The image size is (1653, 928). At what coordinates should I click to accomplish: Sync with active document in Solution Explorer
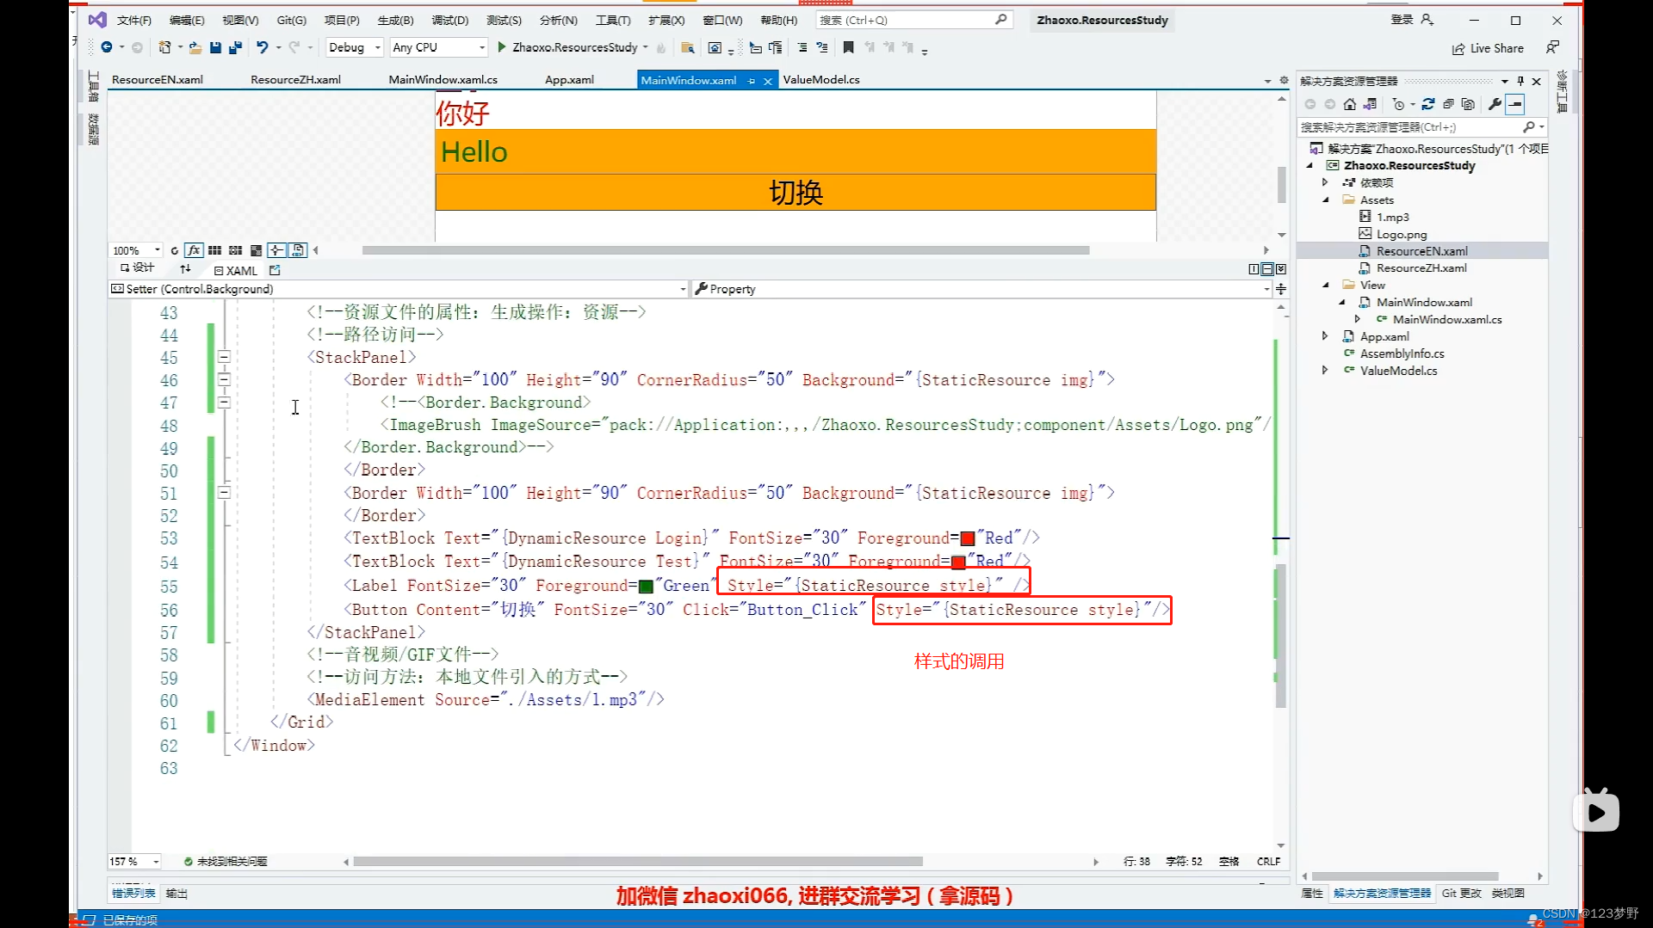1427,104
